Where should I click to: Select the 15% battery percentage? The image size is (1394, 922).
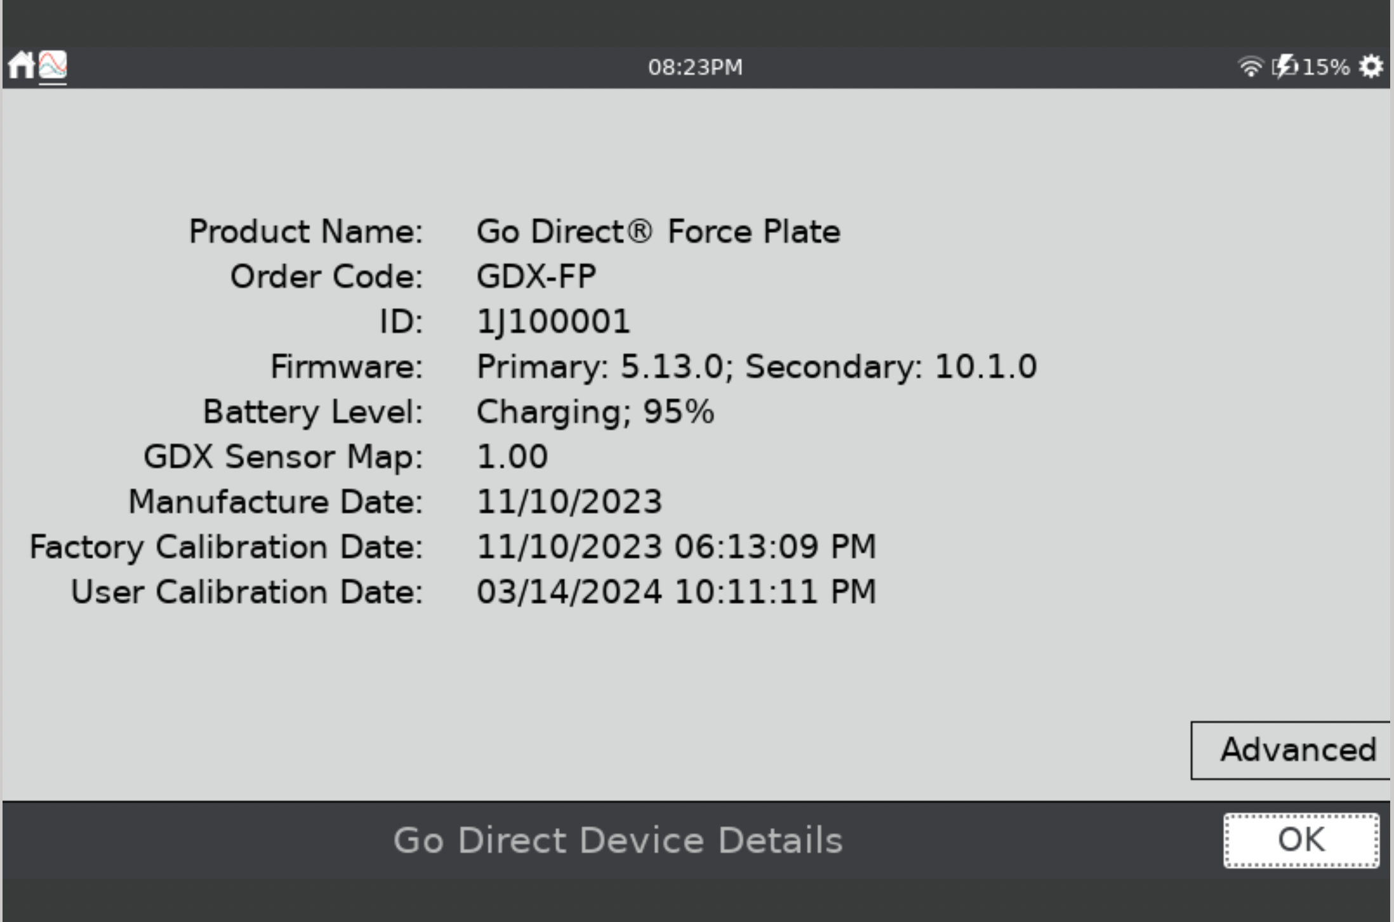[1326, 67]
